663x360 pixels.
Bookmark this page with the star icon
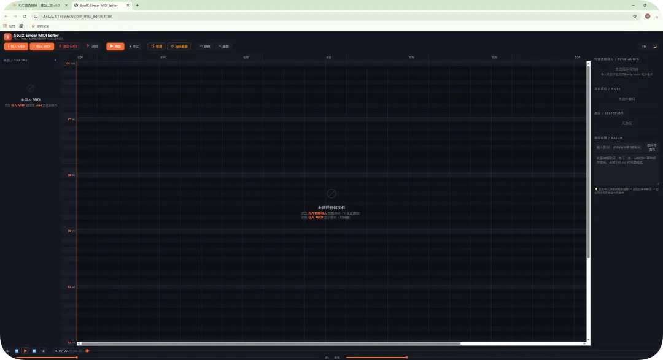coord(635,16)
